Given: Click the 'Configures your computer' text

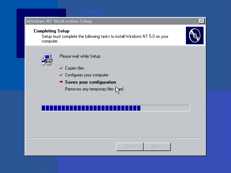Looking at the screenshot, I should click(x=87, y=75).
